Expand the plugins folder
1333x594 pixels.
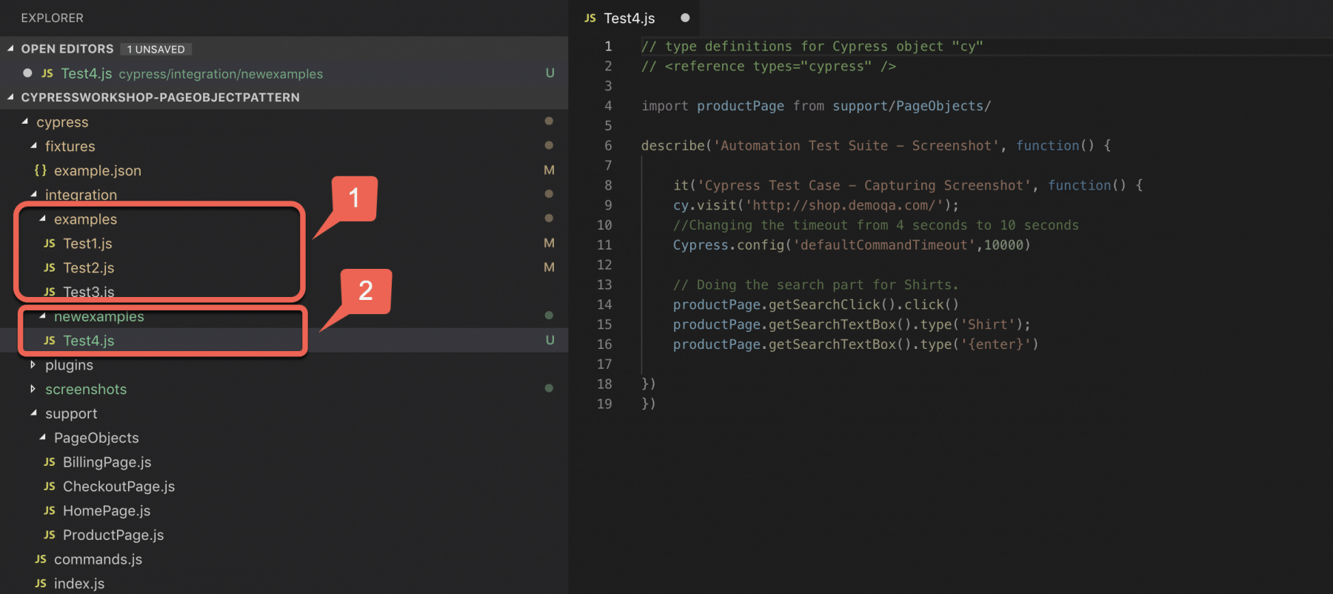pos(33,364)
